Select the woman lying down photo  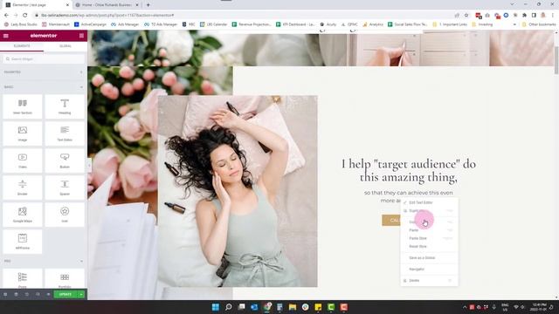(x=238, y=191)
